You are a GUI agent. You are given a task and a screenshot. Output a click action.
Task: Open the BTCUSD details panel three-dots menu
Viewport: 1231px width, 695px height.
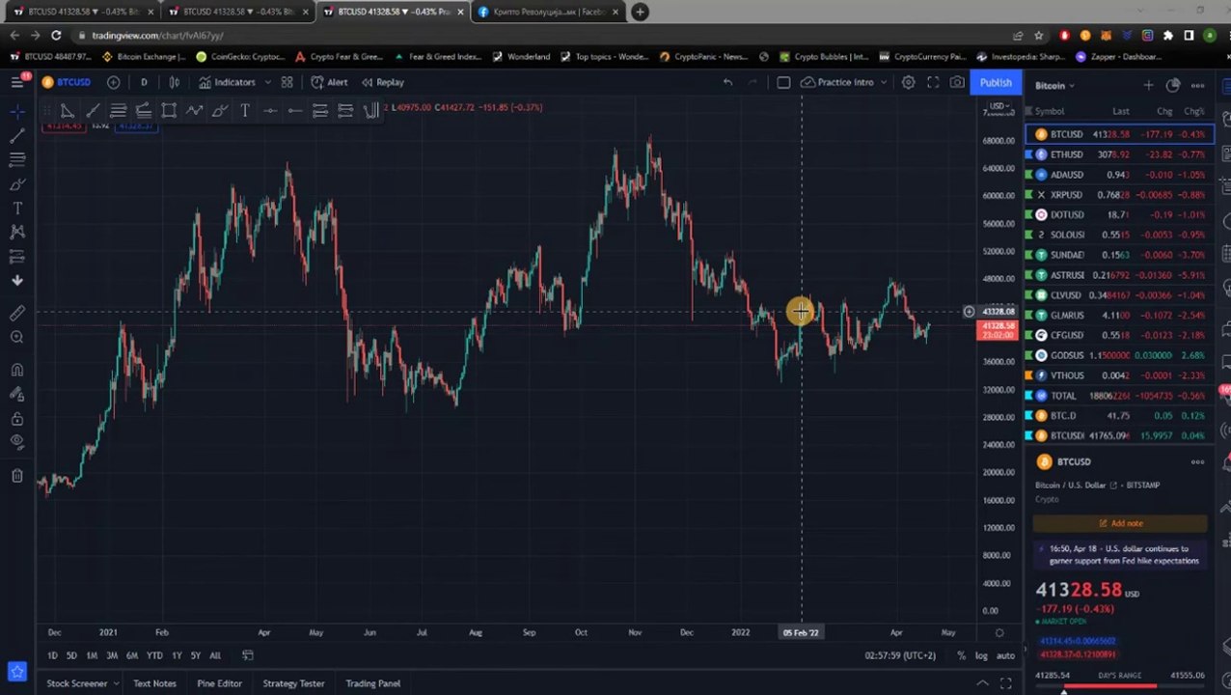pyautogui.click(x=1197, y=462)
